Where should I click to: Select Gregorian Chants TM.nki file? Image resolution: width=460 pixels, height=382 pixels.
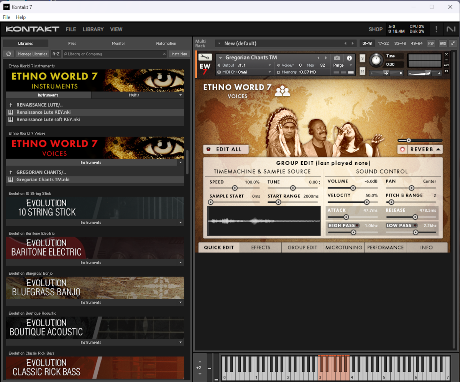click(x=95, y=180)
